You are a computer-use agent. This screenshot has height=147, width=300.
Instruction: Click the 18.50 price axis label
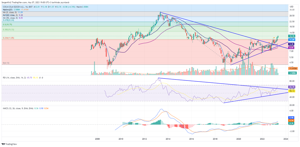(x=292, y=26)
